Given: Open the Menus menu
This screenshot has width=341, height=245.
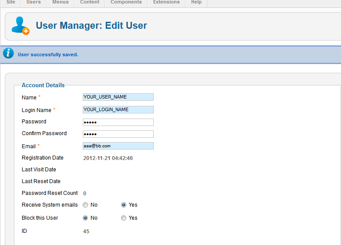Looking at the screenshot, I should (x=60, y=3).
